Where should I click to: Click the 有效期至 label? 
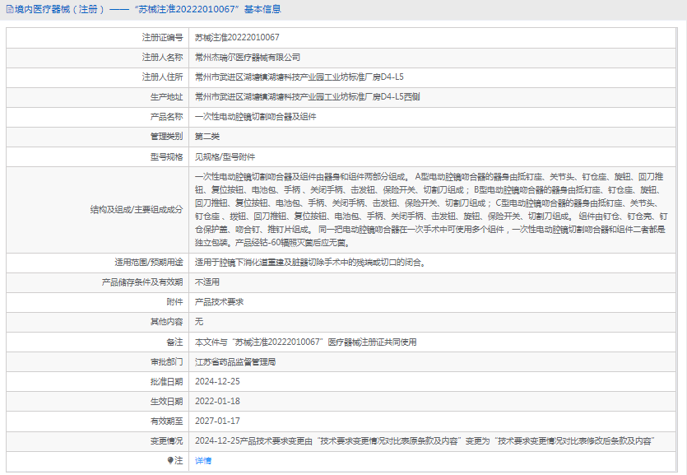tap(166, 421)
